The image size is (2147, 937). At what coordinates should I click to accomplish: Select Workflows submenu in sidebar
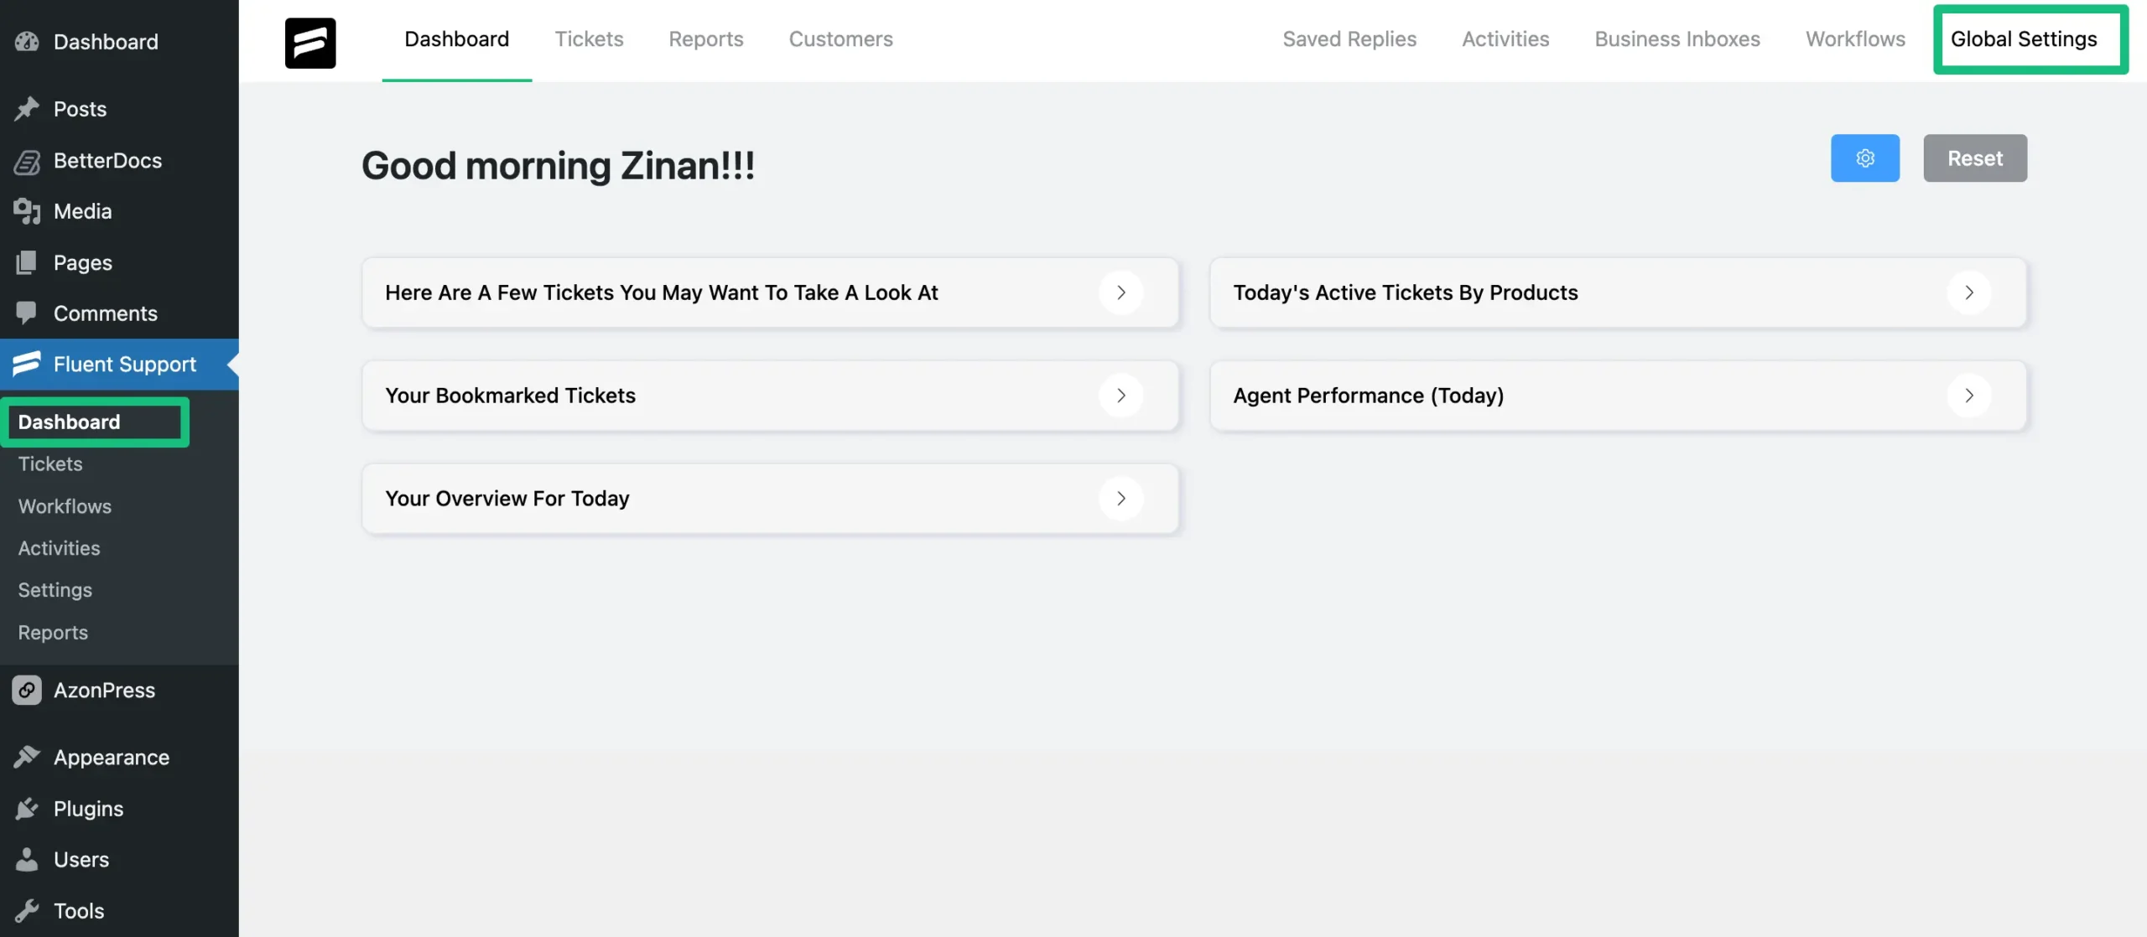pos(65,506)
